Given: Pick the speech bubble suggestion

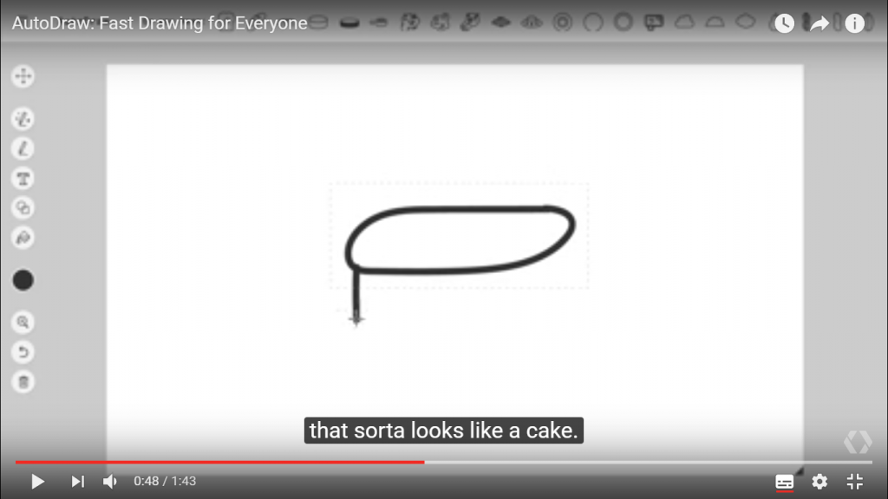Looking at the screenshot, I should [x=654, y=23].
